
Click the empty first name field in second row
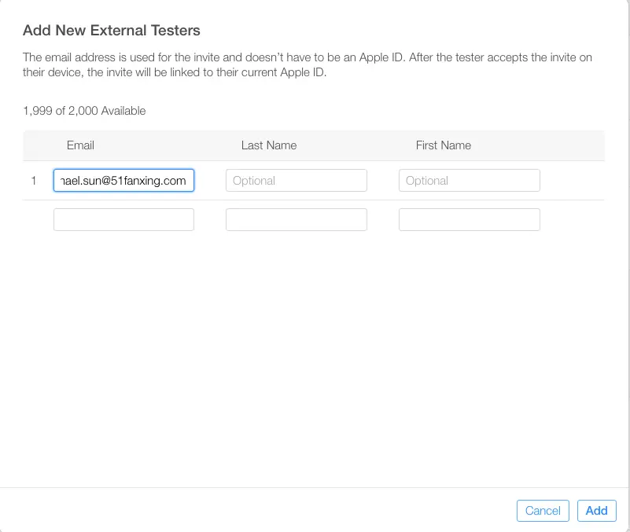(x=470, y=219)
